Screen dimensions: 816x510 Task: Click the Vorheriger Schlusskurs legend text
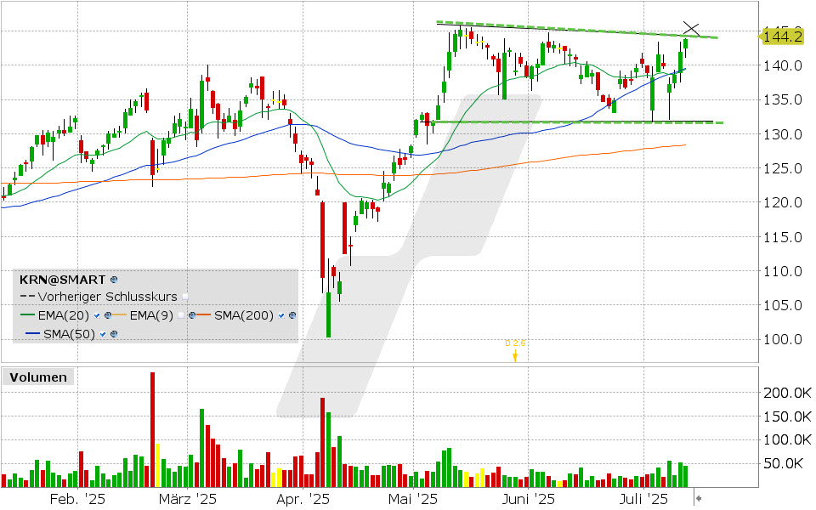point(108,297)
